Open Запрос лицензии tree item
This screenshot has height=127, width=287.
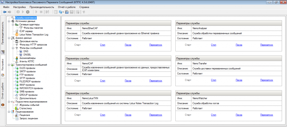pos(28,118)
